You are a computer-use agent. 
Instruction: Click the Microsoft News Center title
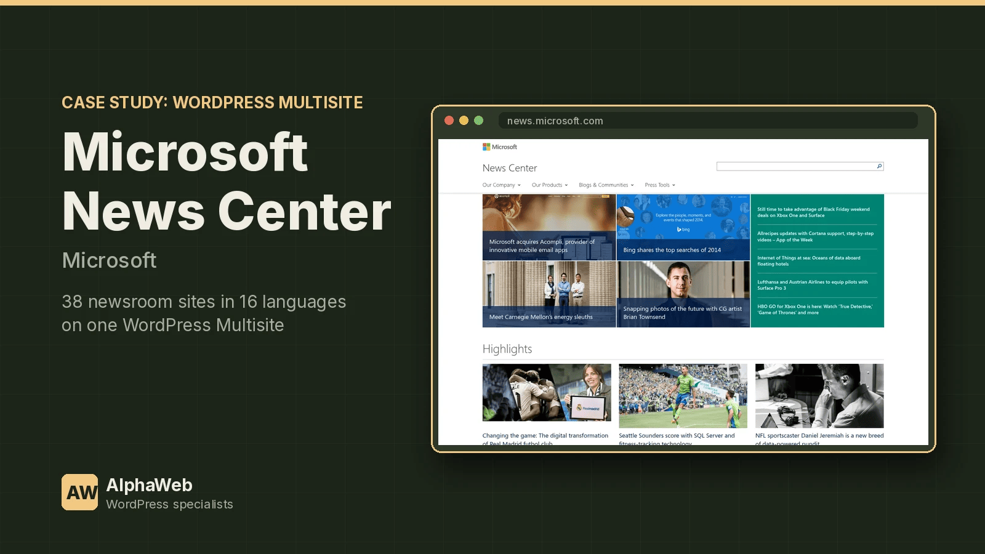[227, 182]
